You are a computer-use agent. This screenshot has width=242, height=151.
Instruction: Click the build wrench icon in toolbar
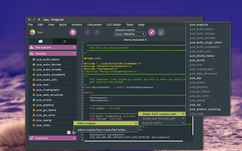pos(97,32)
